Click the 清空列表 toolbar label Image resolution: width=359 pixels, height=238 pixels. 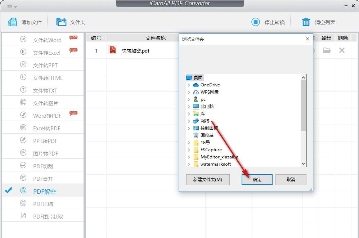pyautogui.click(x=325, y=22)
